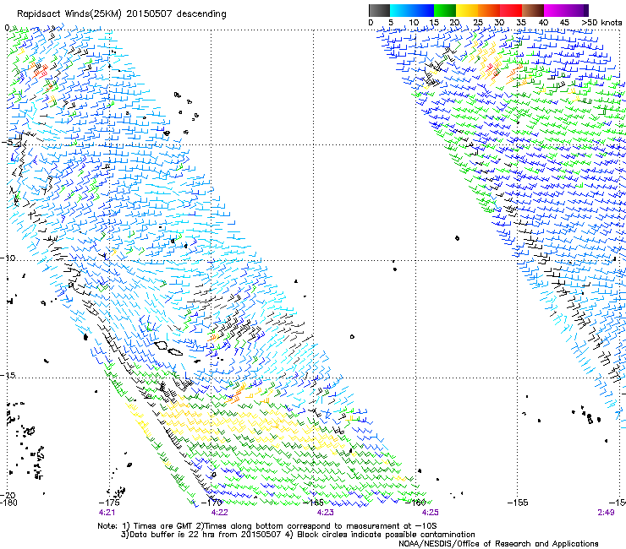
Task: Click the '45' value under the color legend
Action: tap(564, 23)
